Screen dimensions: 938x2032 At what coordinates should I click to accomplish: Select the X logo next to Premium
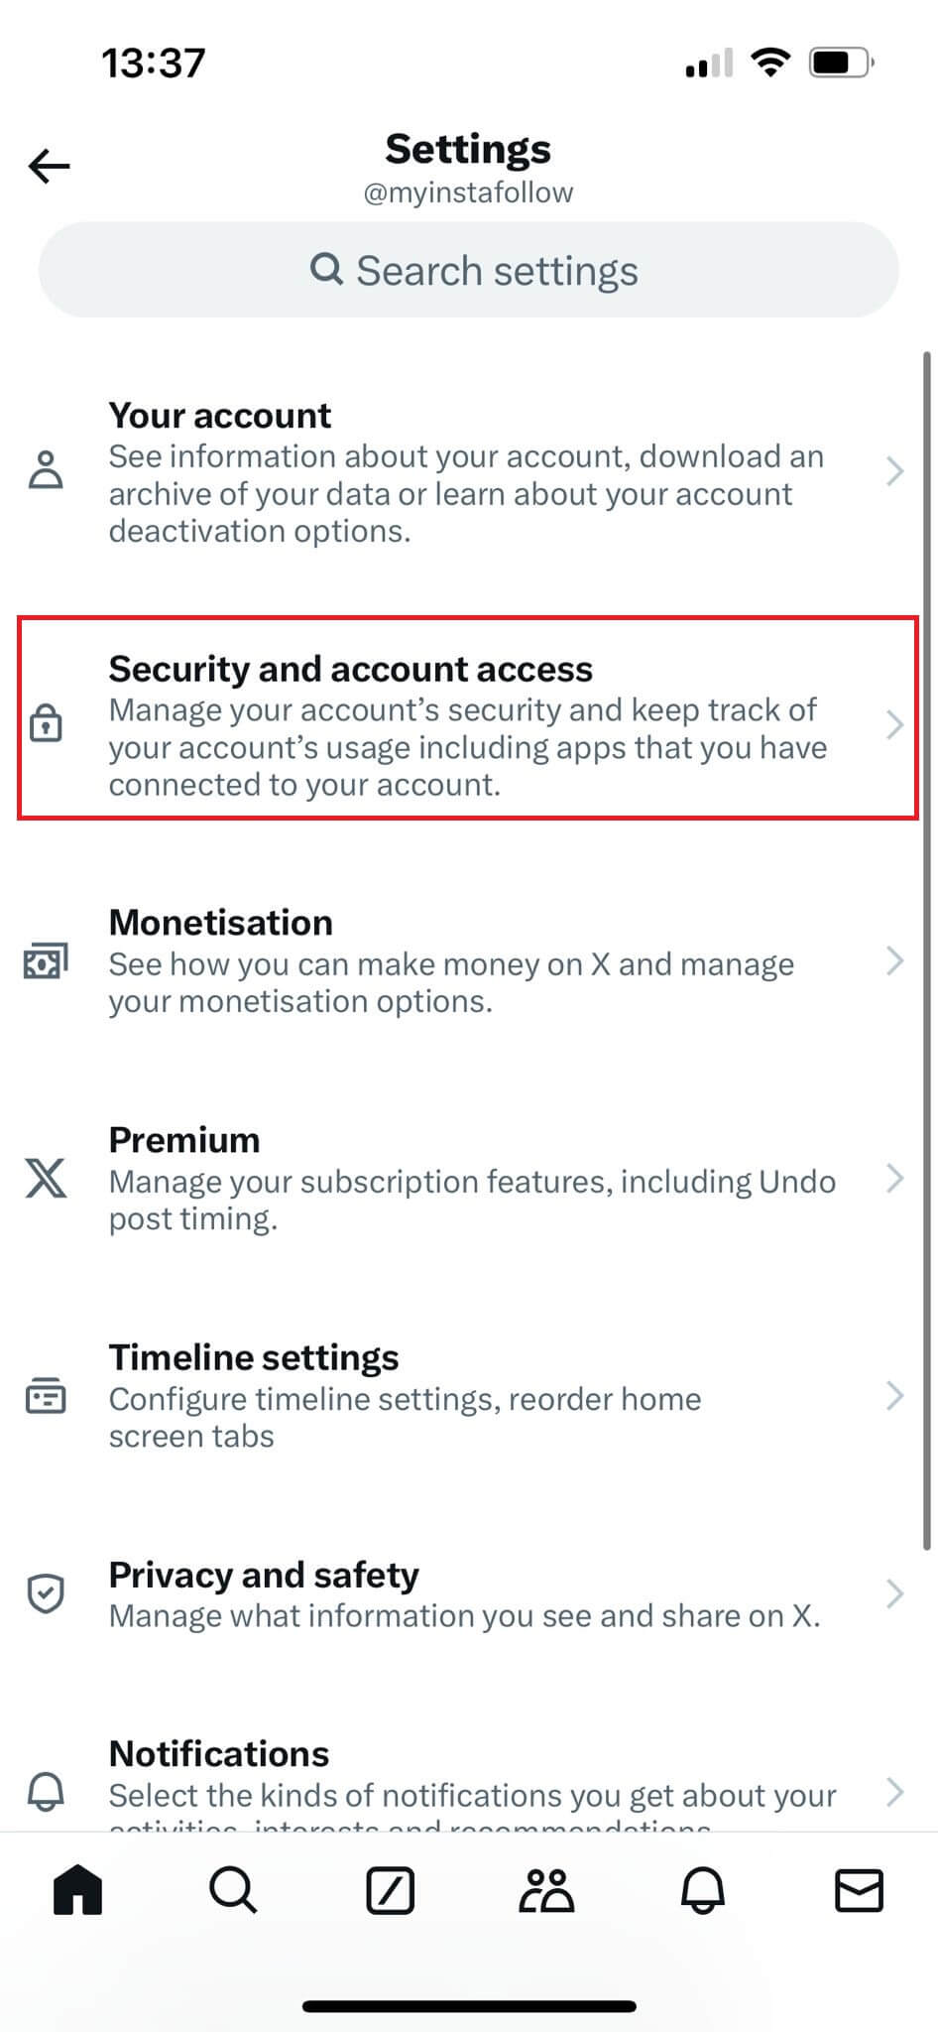pos(45,1180)
